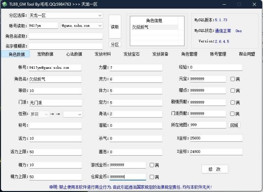Click the 元宝 value field
Screen dimensions: 263x192
pos(208,79)
